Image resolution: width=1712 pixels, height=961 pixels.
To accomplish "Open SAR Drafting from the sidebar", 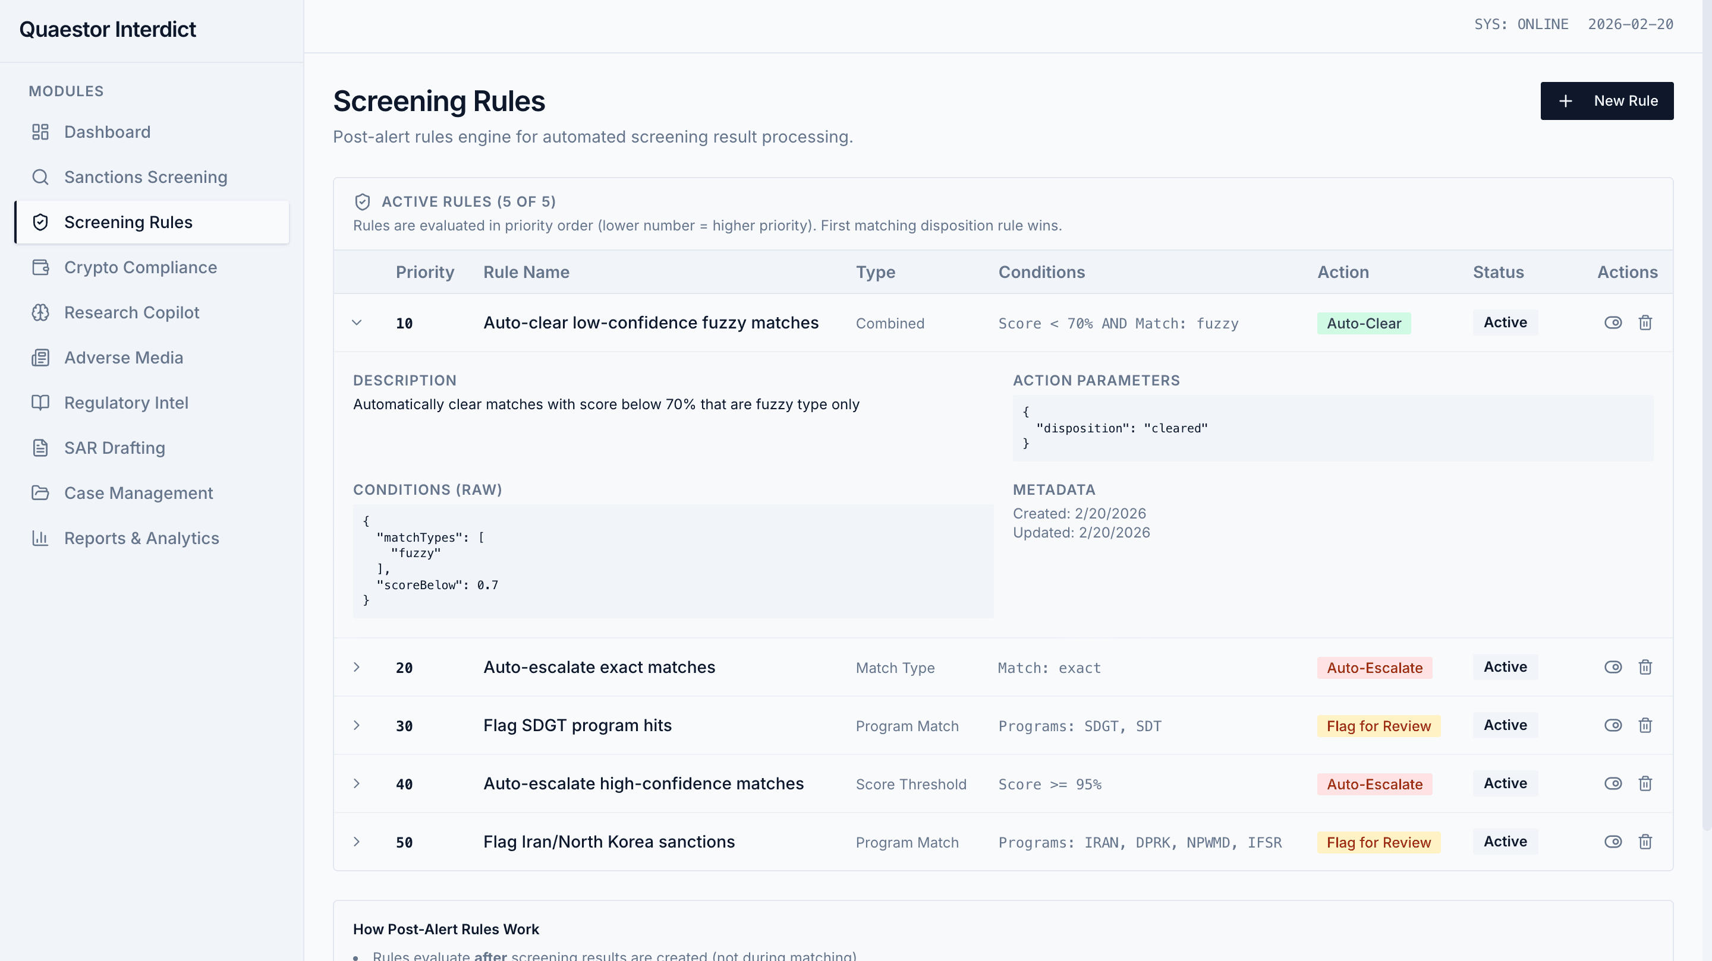I will (x=114, y=448).
